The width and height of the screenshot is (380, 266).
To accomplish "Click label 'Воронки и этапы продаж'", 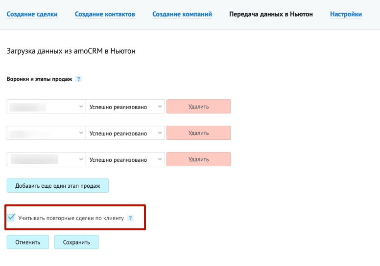I will pos(39,79).
